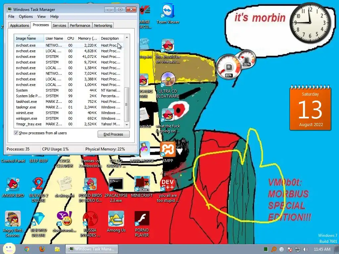Sort processes by User Name column
339x254 pixels.
click(x=54, y=38)
